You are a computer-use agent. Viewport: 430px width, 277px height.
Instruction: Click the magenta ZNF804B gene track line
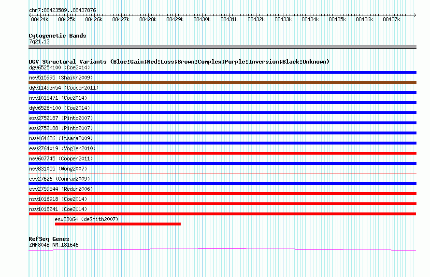point(222,249)
